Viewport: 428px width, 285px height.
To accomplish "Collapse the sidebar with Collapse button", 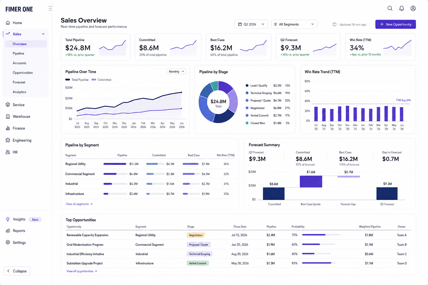I will pyautogui.click(x=17, y=271).
